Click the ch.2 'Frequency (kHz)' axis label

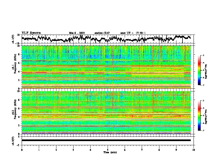click(15, 109)
